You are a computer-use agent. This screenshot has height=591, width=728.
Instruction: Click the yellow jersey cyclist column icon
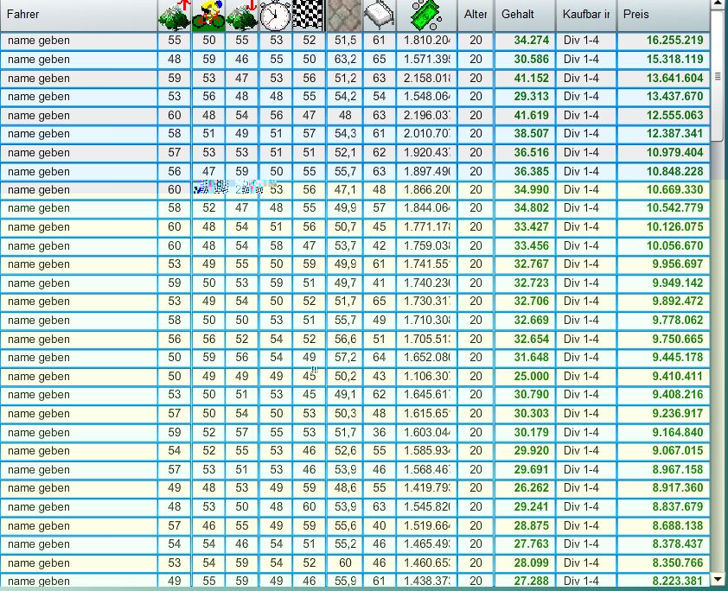click(208, 15)
